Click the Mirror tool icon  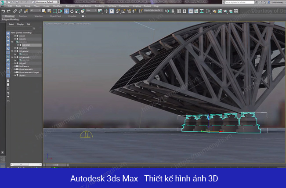click(167, 11)
